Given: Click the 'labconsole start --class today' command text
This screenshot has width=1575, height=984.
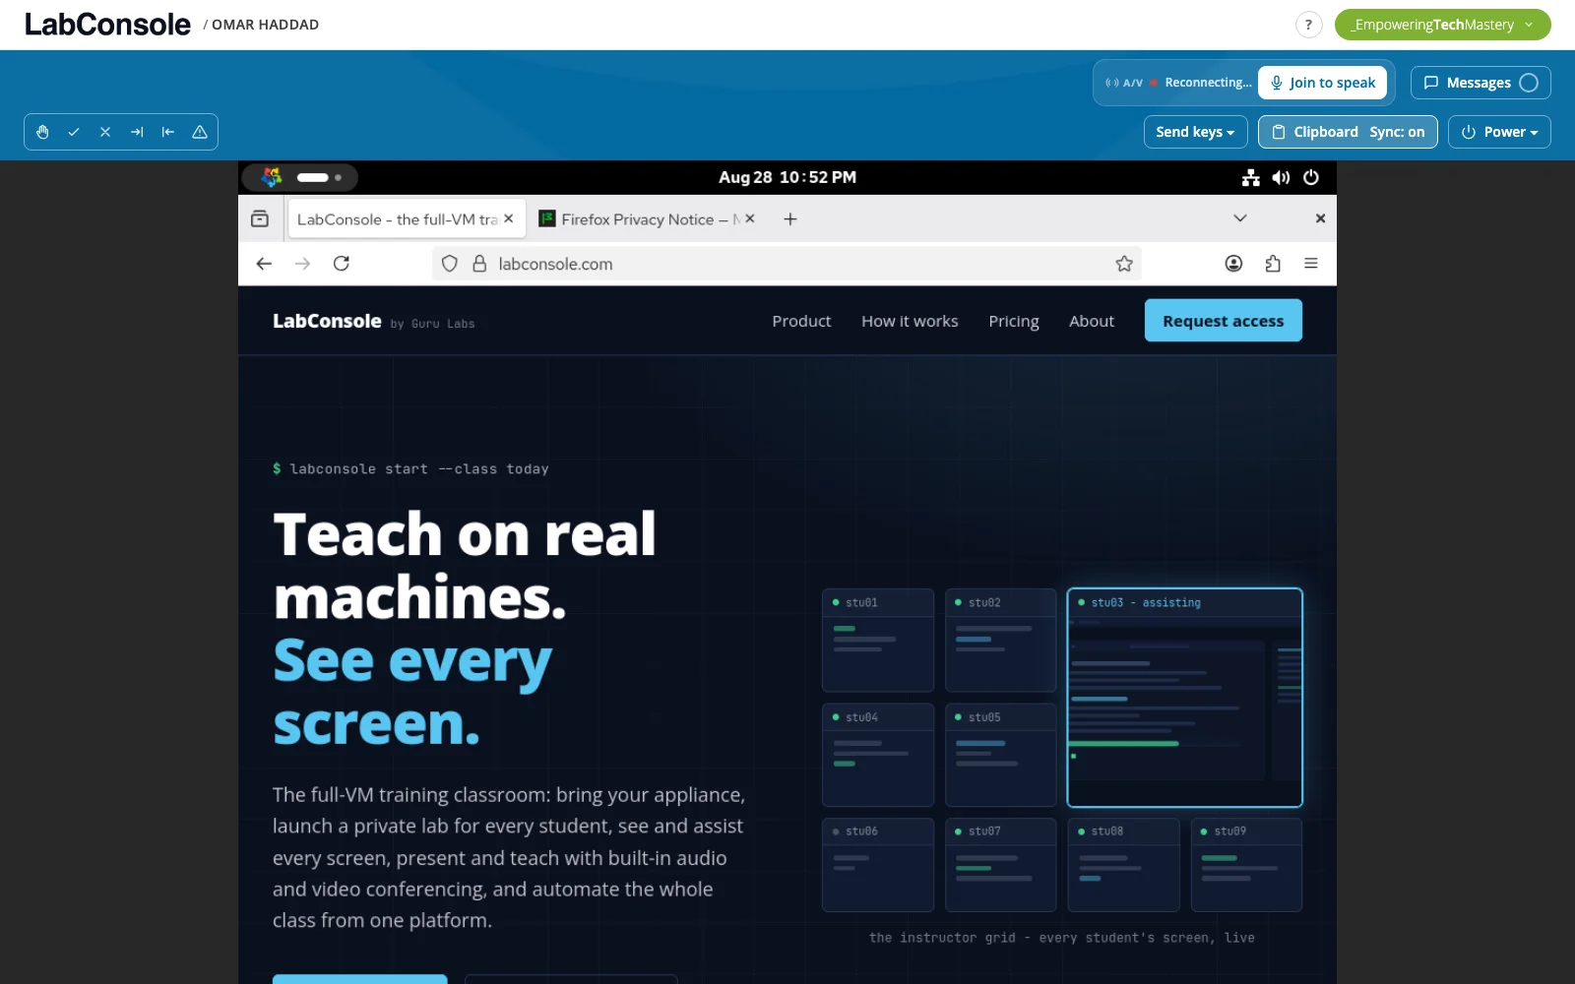Looking at the screenshot, I should click(419, 469).
